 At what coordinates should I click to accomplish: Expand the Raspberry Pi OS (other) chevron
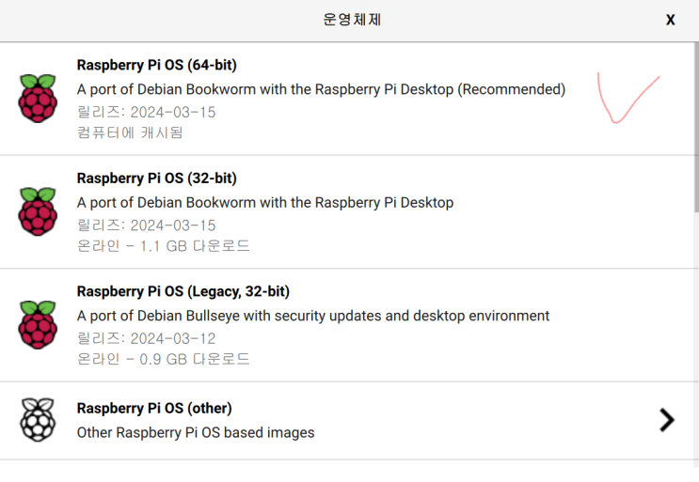coord(667,420)
